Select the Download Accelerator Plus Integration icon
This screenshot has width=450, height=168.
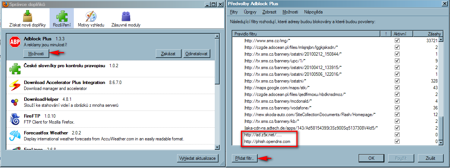(15, 85)
